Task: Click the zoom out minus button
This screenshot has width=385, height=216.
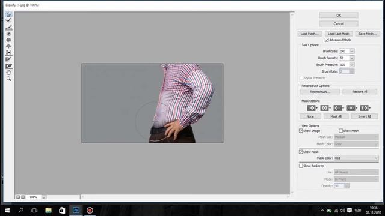Action: click(18, 197)
